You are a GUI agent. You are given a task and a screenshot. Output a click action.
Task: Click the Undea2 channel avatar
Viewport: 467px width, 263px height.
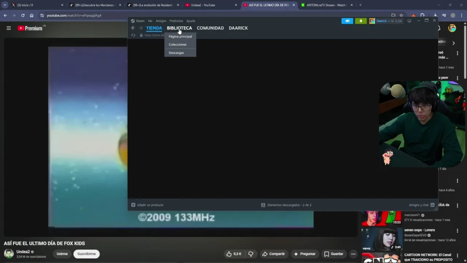click(9, 254)
